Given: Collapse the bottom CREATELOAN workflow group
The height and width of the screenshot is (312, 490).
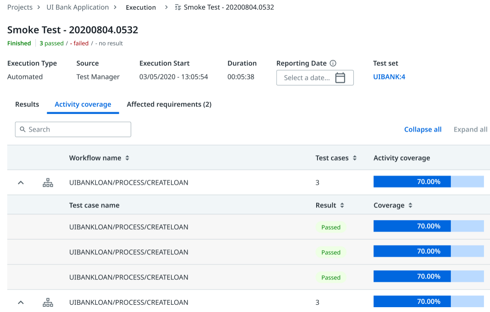Looking at the screenshot, I should [x=21, y=302].
